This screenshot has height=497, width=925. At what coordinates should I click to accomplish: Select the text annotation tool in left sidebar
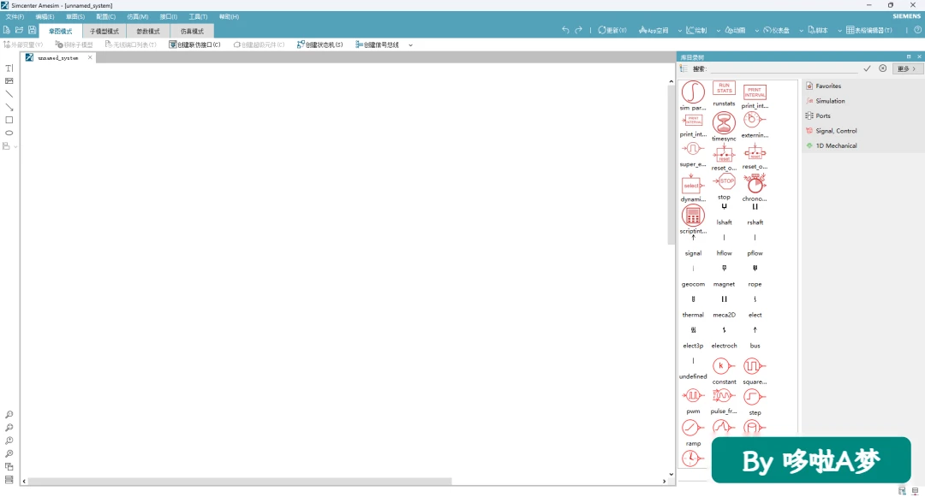9,68
